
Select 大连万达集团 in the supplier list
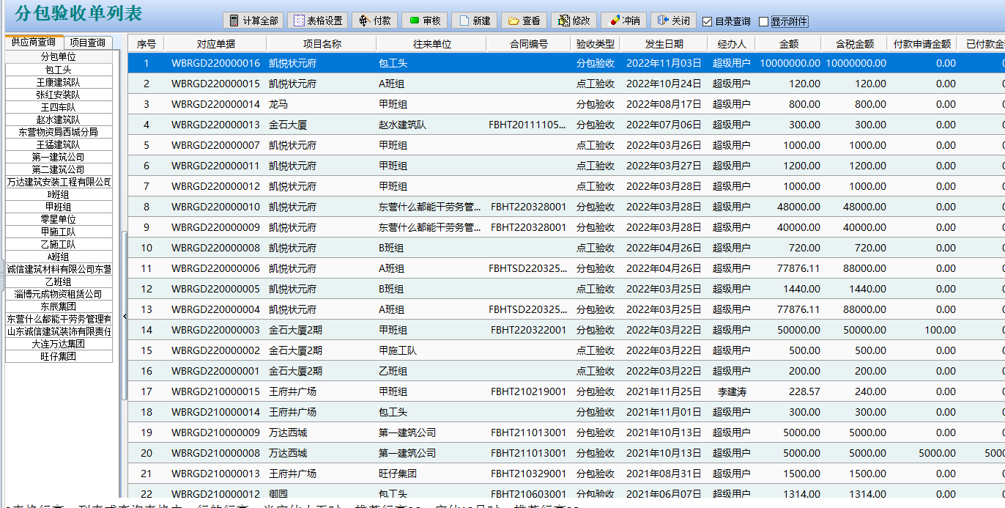click(x=59, y=344)
